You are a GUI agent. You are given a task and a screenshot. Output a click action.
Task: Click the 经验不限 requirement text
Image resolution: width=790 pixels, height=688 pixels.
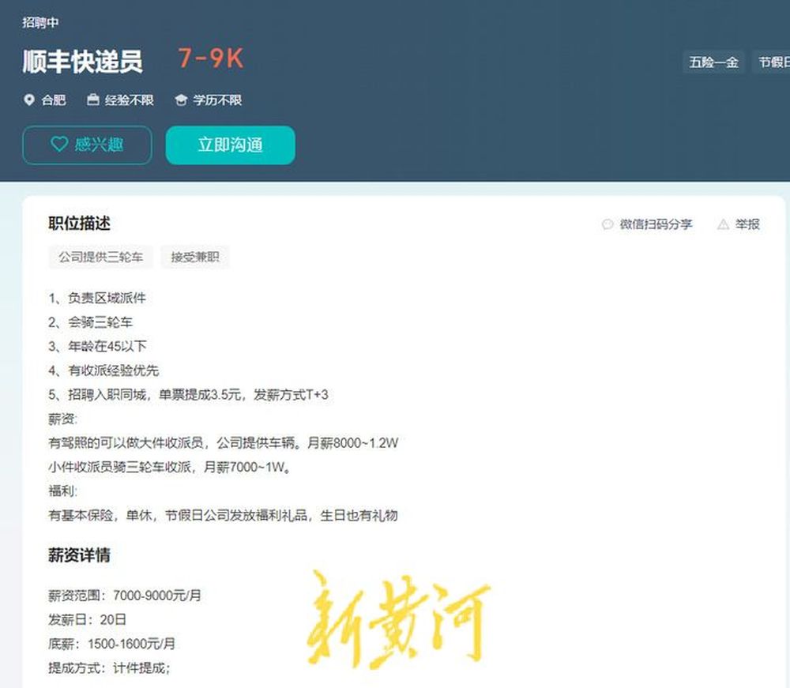point(129,100)
